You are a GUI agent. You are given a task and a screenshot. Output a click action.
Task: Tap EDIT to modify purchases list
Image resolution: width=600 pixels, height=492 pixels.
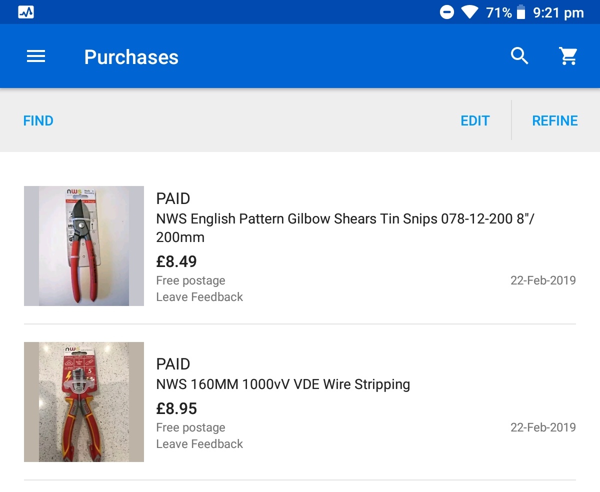point(475,121)
